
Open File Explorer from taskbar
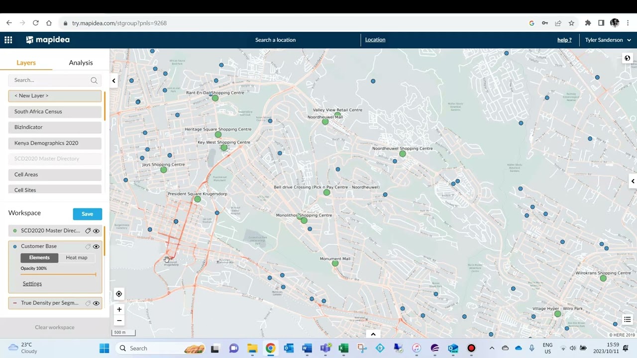[252, 348]
